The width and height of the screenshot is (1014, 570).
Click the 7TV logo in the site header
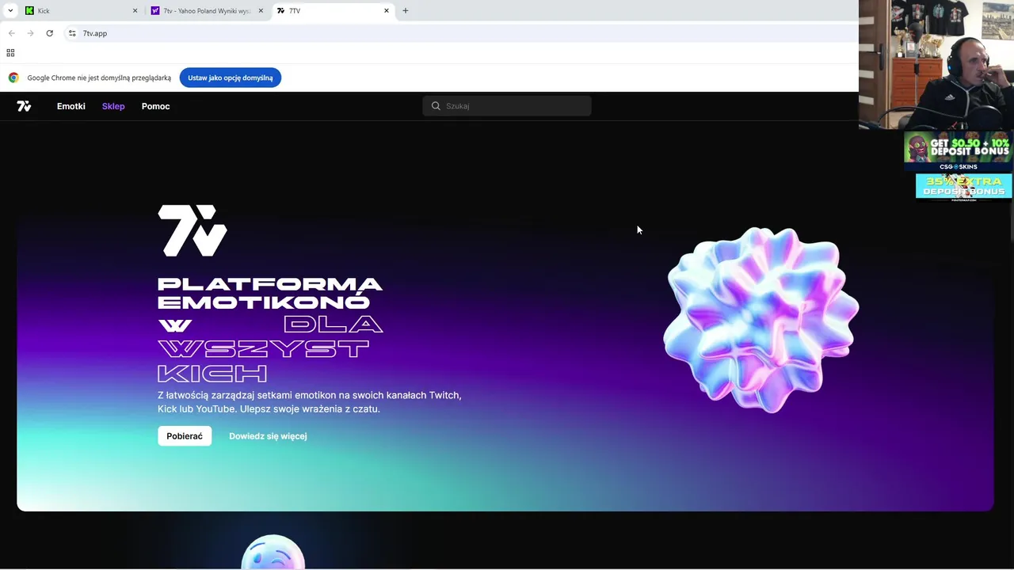(x=24, y=106)
